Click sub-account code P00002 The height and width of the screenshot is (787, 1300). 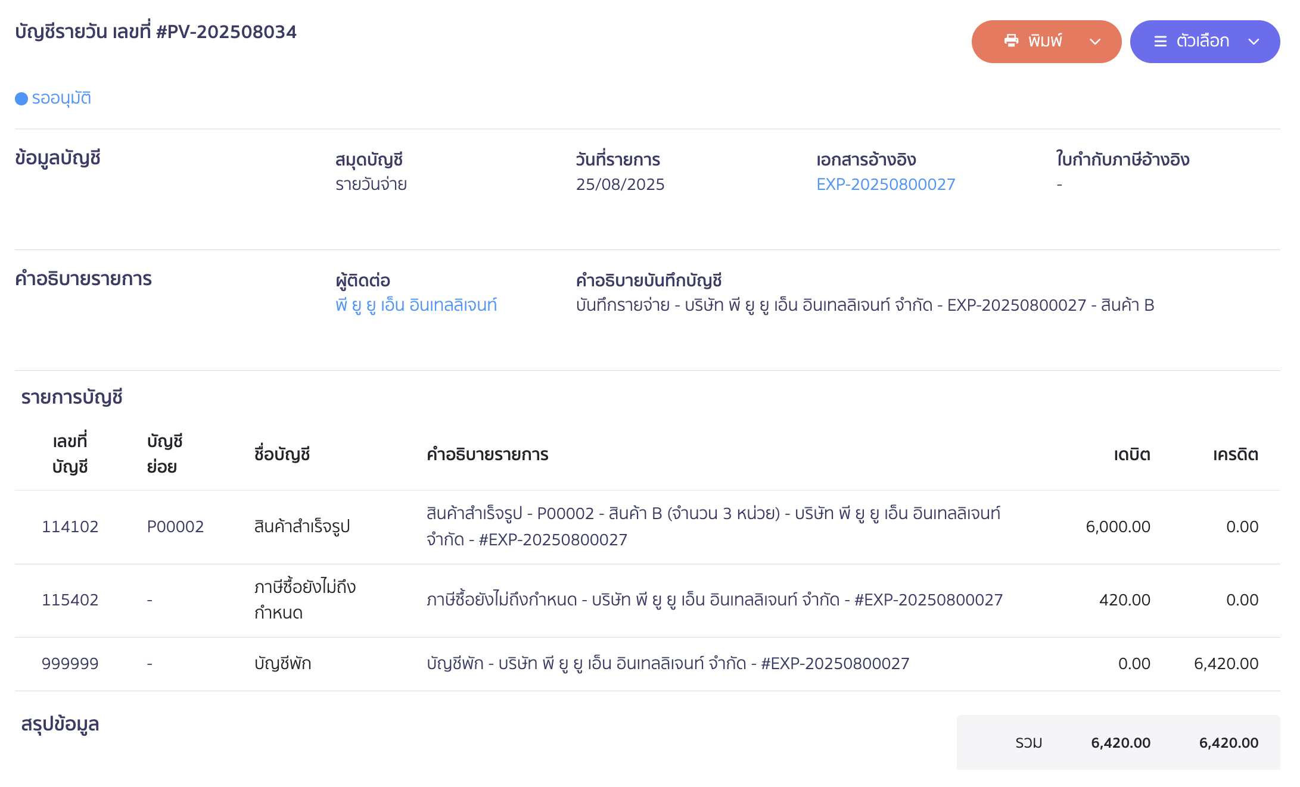tap(175, 527)
